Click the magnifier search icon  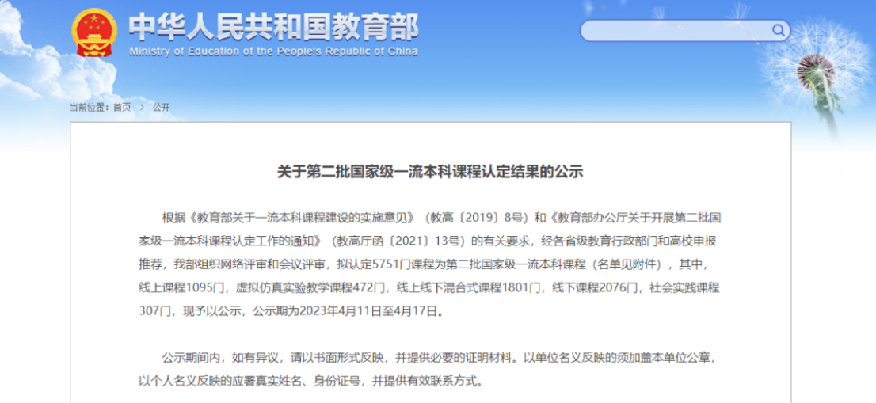tap(779, 31)
